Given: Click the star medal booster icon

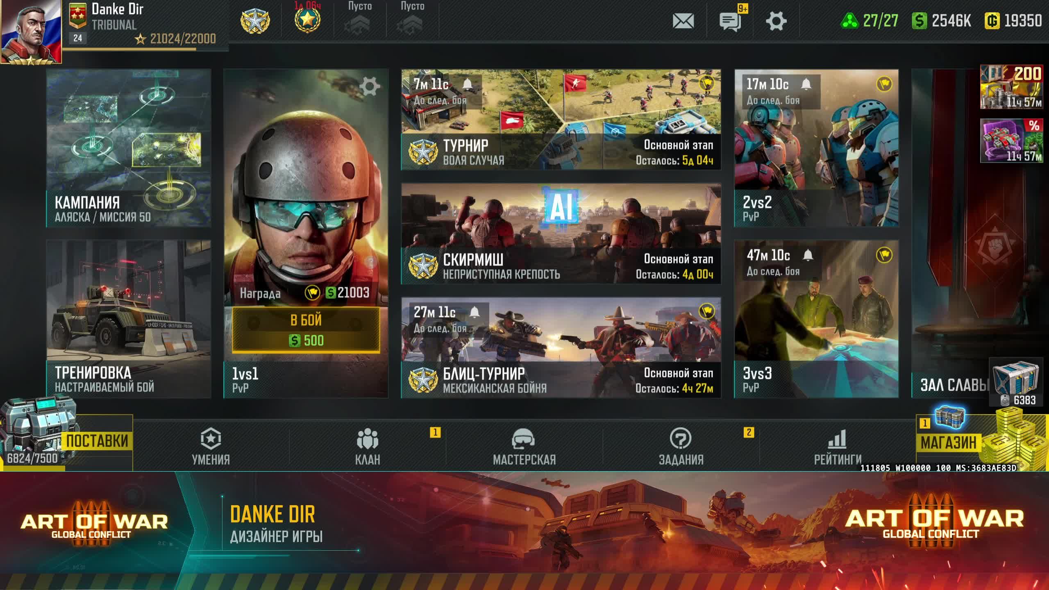Looking at the screenshot, I should click(x=307, y=20).
